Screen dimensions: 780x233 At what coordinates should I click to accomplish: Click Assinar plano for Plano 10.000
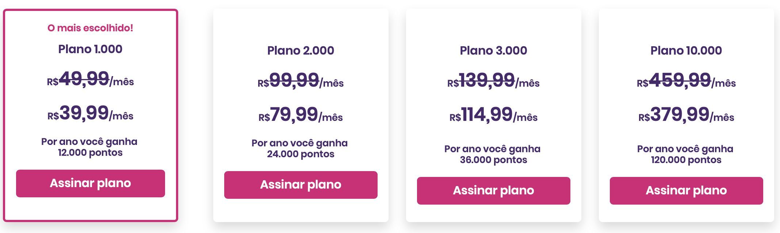coord(686,191)
